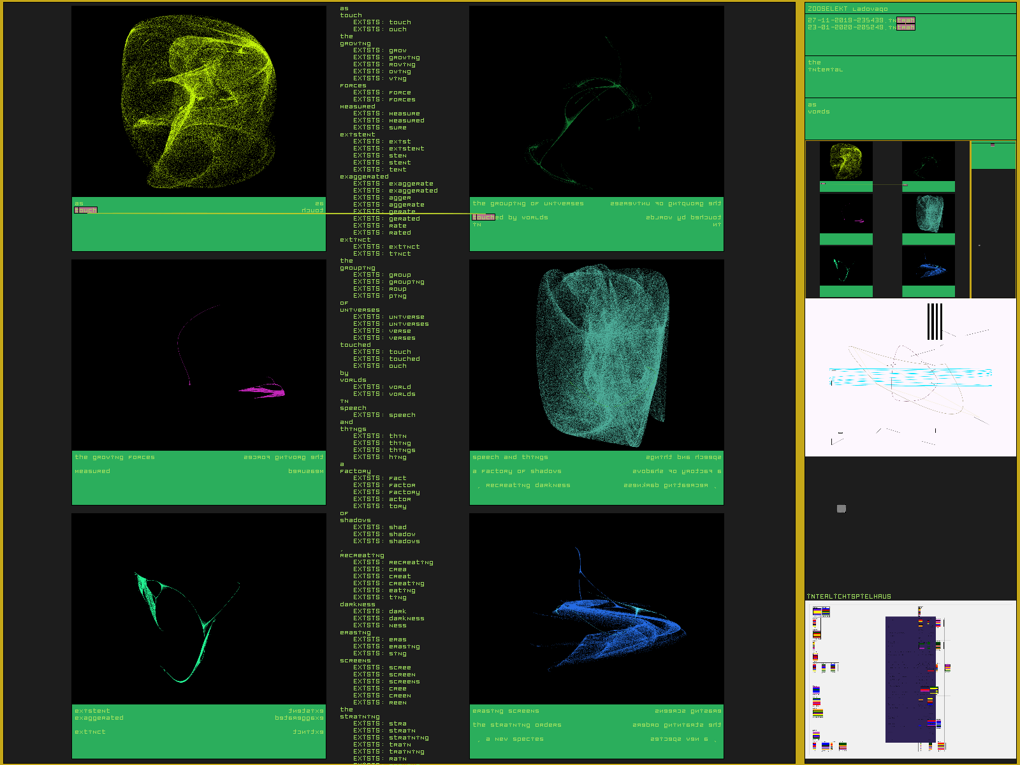
Task: Choose the blue shape thumbnail in sidebar
Action: (x=928, y=266)
